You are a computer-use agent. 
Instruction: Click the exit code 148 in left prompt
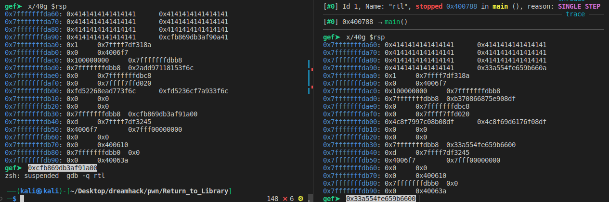[272, 198]
